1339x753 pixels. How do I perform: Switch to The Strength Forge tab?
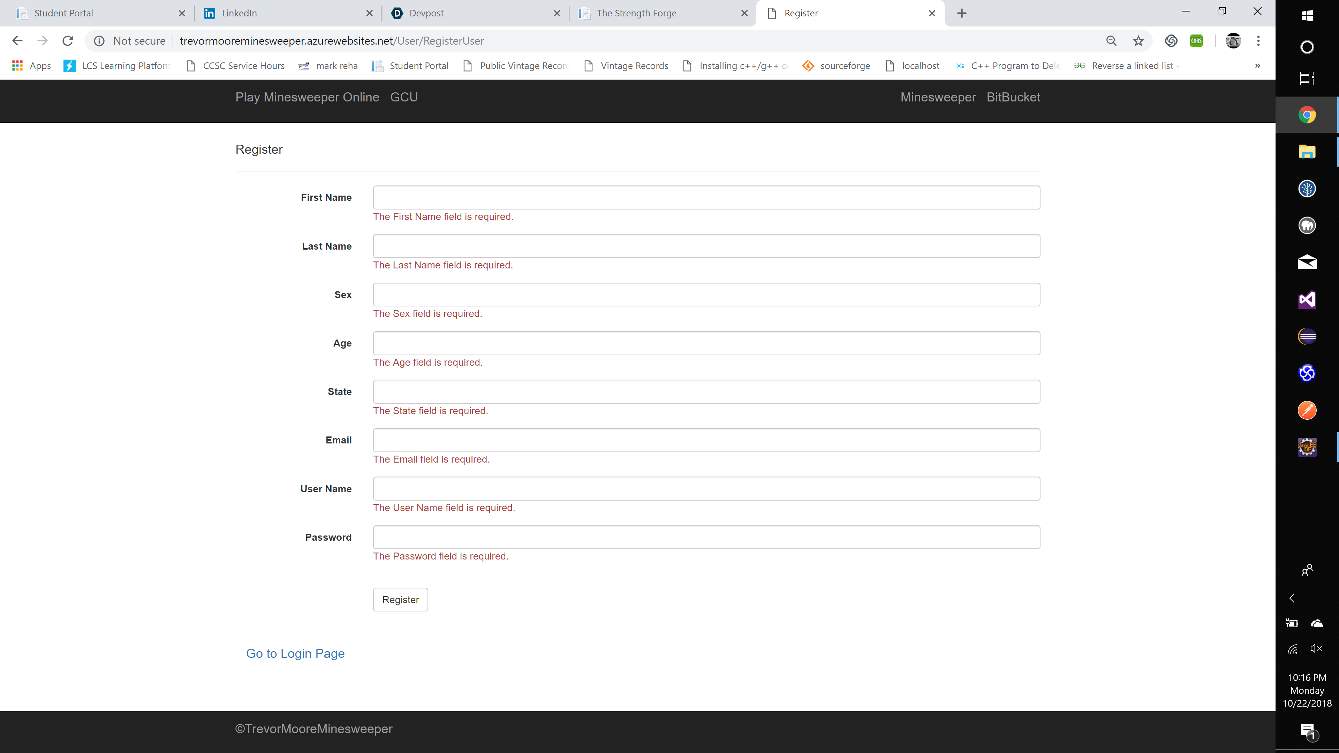(x=658, y=13)
